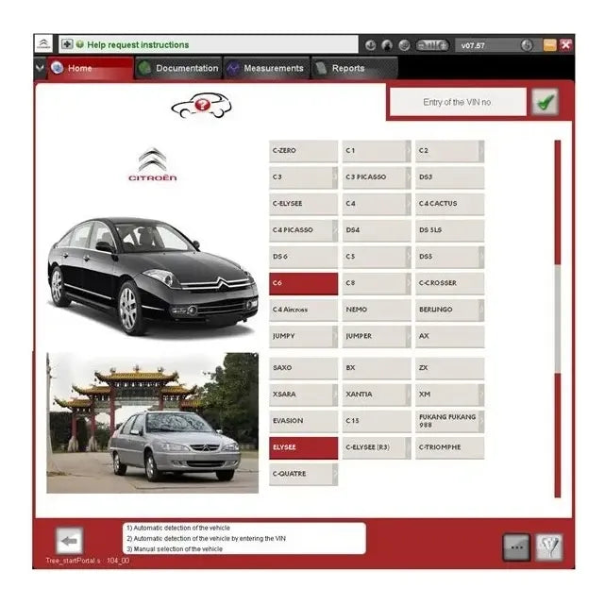
Task: Click the green globe icon in the help bar
Action: [x=80, y=44]
